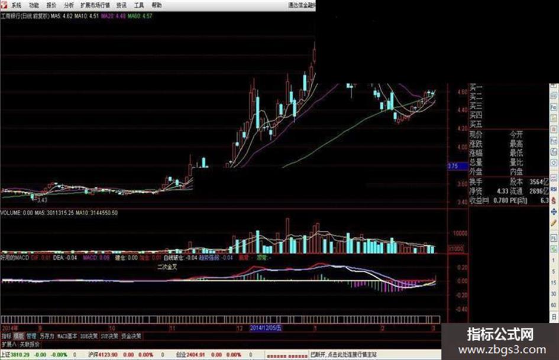Switch to 5-minute period

(x=554, y=271)
